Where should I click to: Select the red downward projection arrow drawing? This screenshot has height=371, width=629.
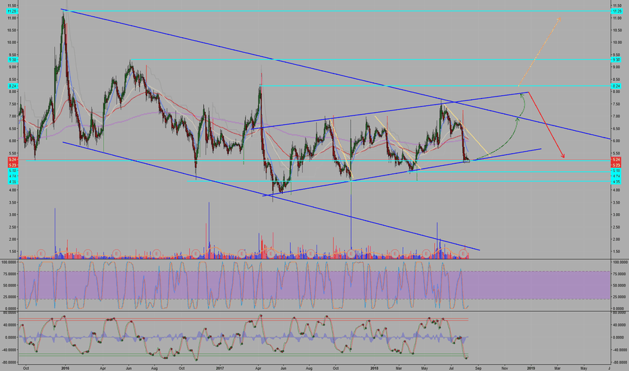[x=547, y=125]
